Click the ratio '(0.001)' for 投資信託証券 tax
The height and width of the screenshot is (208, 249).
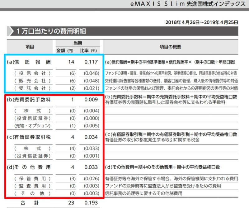pyautogui.click(x=92, y=156)
